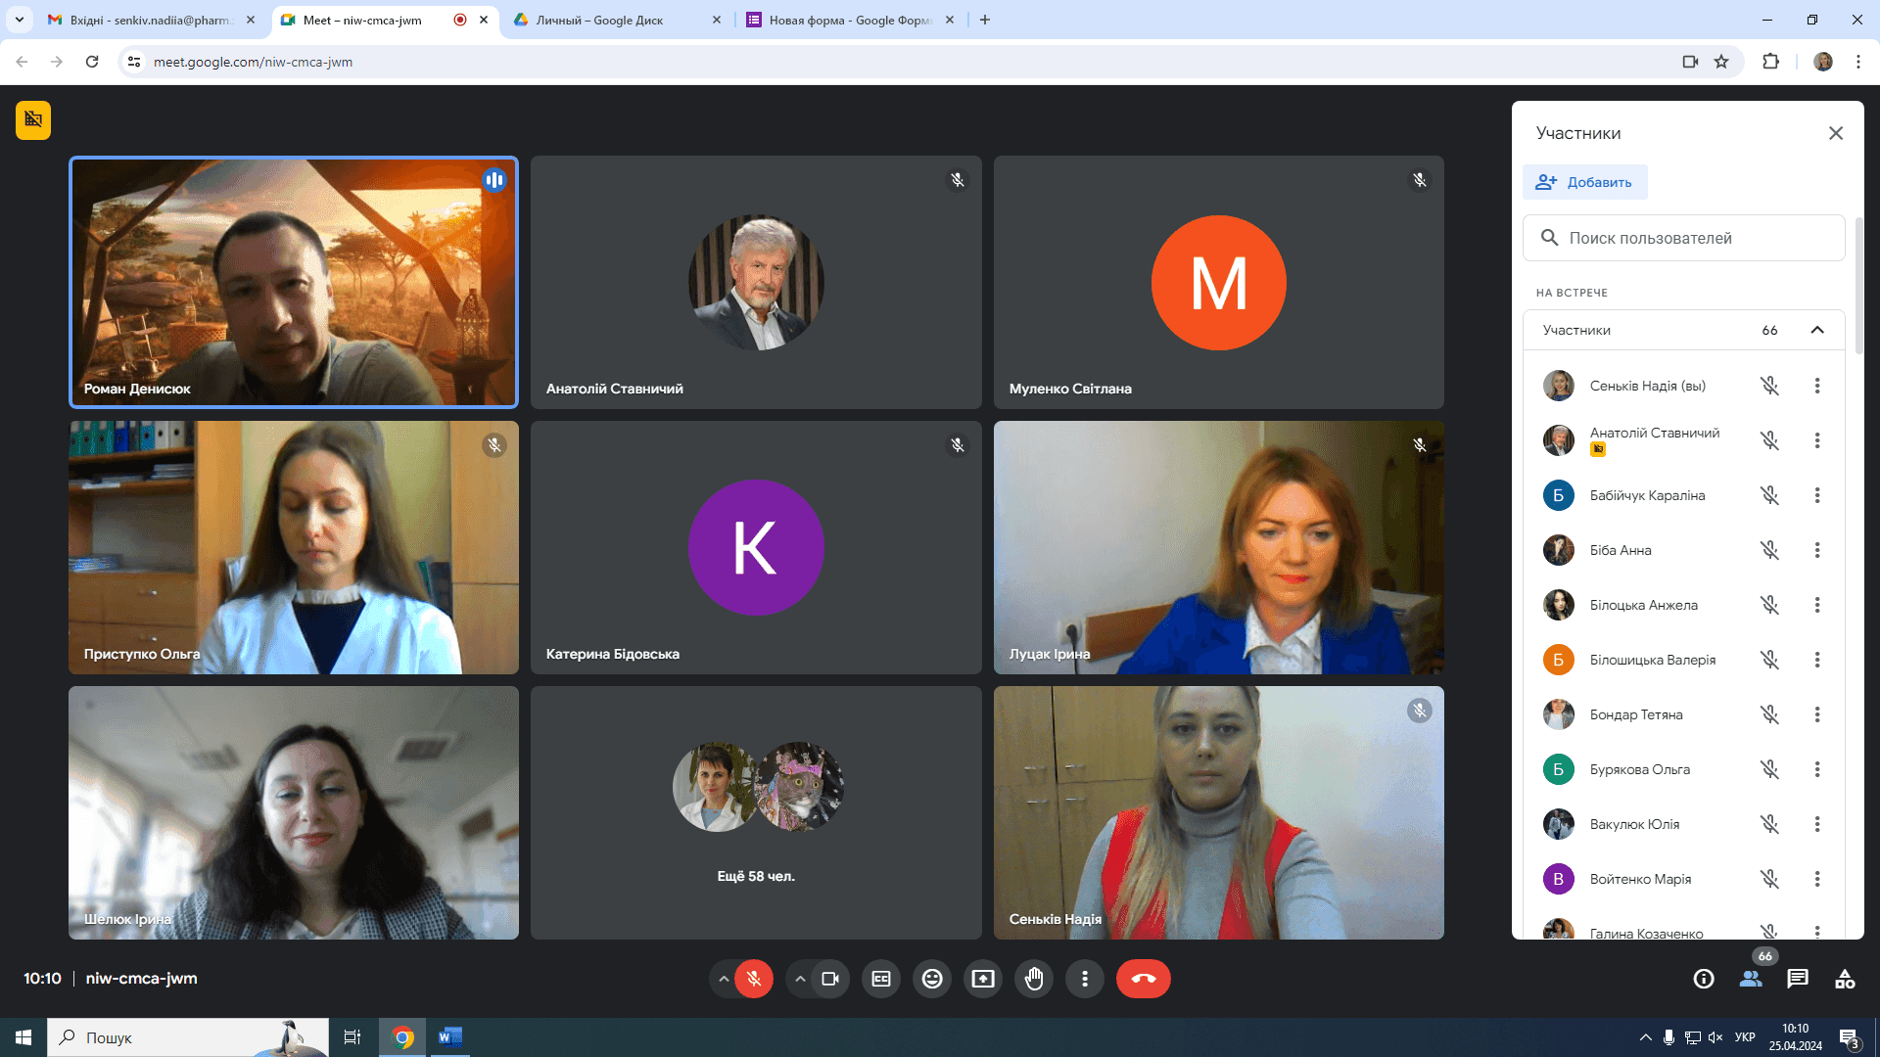Open more options for Білоцька Анжела
The height and width of the screenshot is (1057, 1880).
point(1817,605)
